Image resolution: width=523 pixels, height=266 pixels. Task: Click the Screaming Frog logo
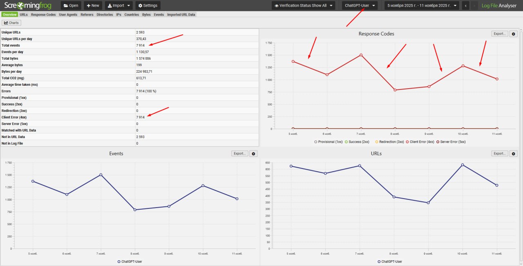[29, 6]
